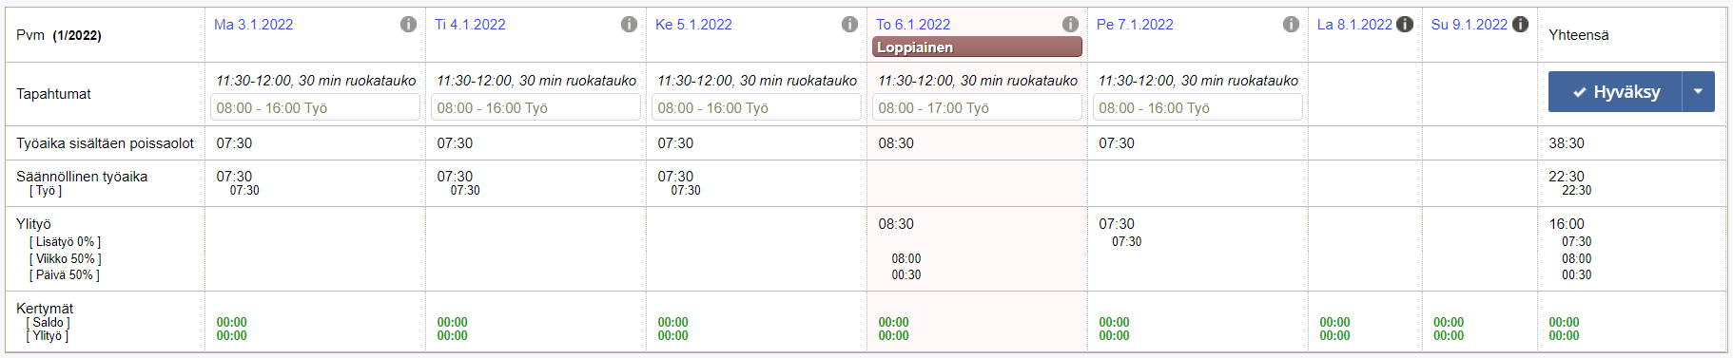Click Monday's 08:00 - 16:00 Työ entry

point(315,108)
